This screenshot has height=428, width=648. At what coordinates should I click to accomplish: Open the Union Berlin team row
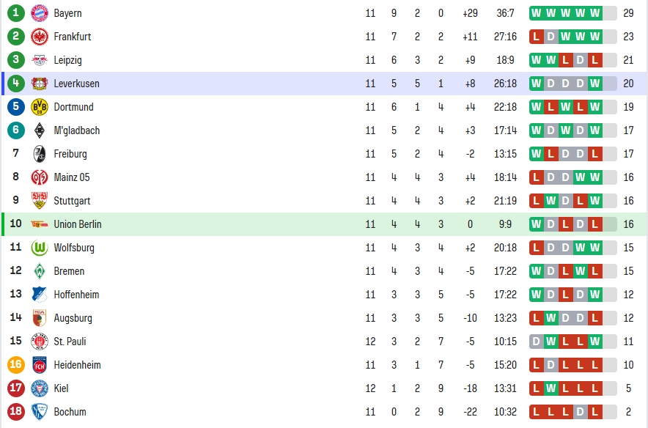324,224
